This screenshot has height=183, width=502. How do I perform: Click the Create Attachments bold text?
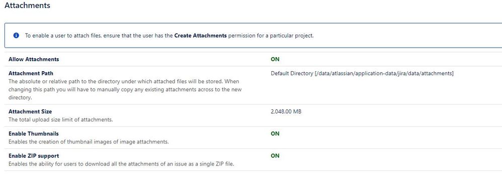pos(200,36)
